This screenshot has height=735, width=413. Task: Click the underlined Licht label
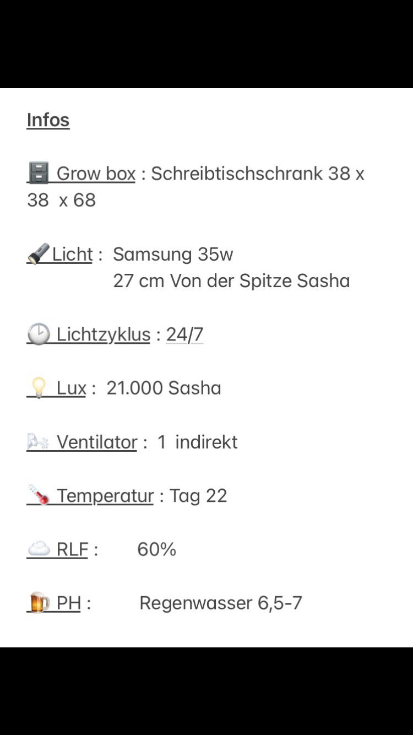pyautogui.click(x=72, y=255)
